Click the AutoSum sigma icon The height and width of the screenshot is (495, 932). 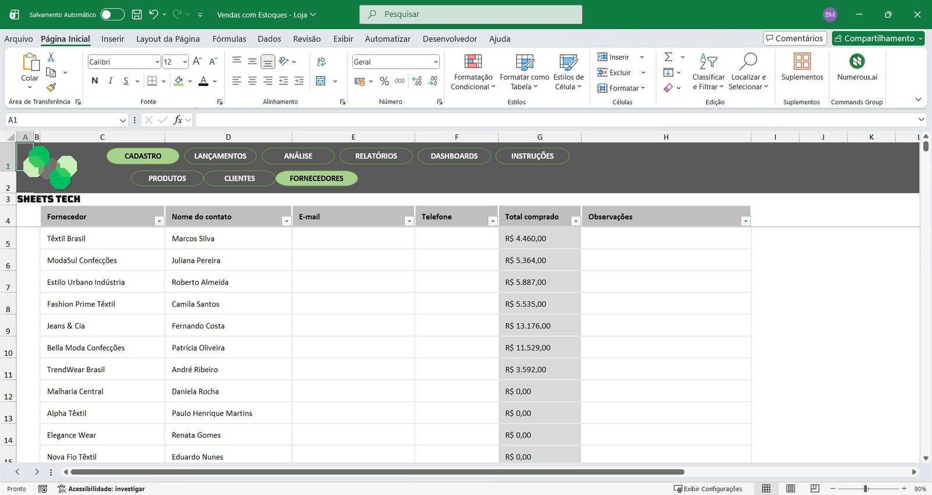(668, 57)
